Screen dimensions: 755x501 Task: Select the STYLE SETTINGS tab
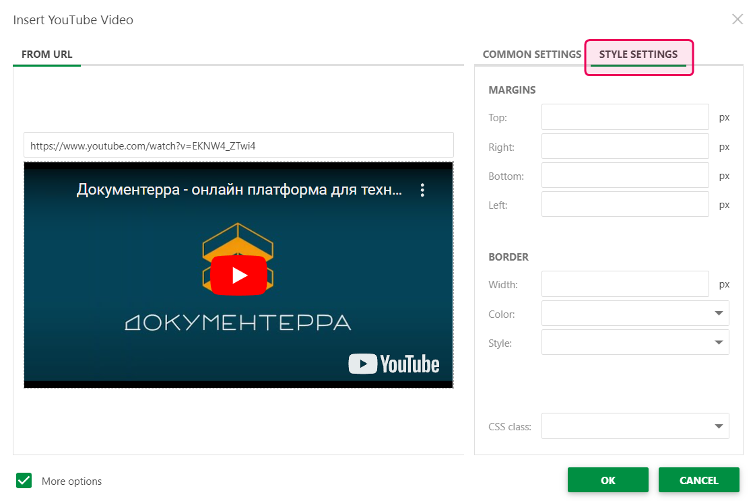637,54
